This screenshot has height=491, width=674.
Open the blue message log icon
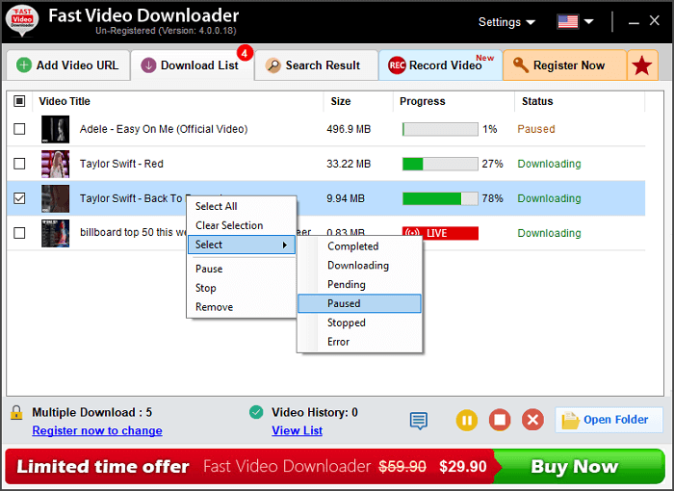tap(418, 421)
